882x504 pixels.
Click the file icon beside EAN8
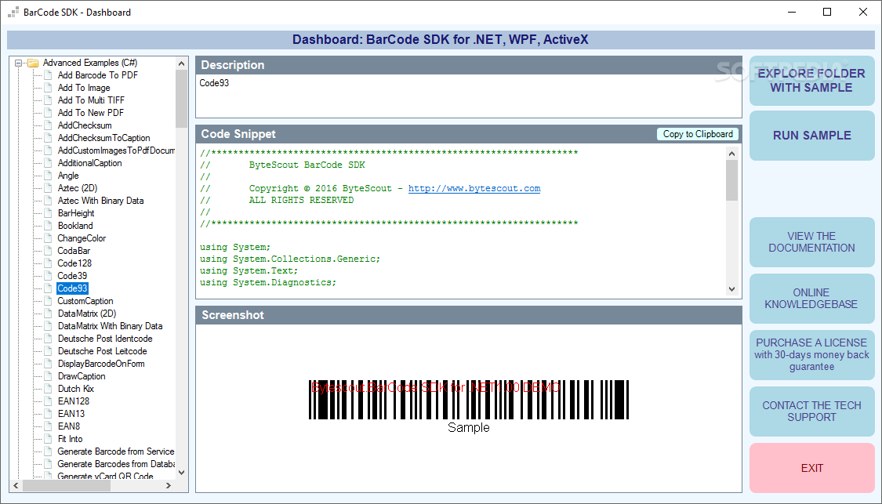point(49,426)
